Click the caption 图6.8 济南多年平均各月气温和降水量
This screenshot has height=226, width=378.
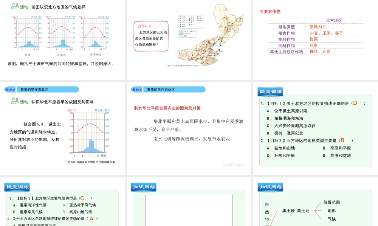tap(91, 162)
